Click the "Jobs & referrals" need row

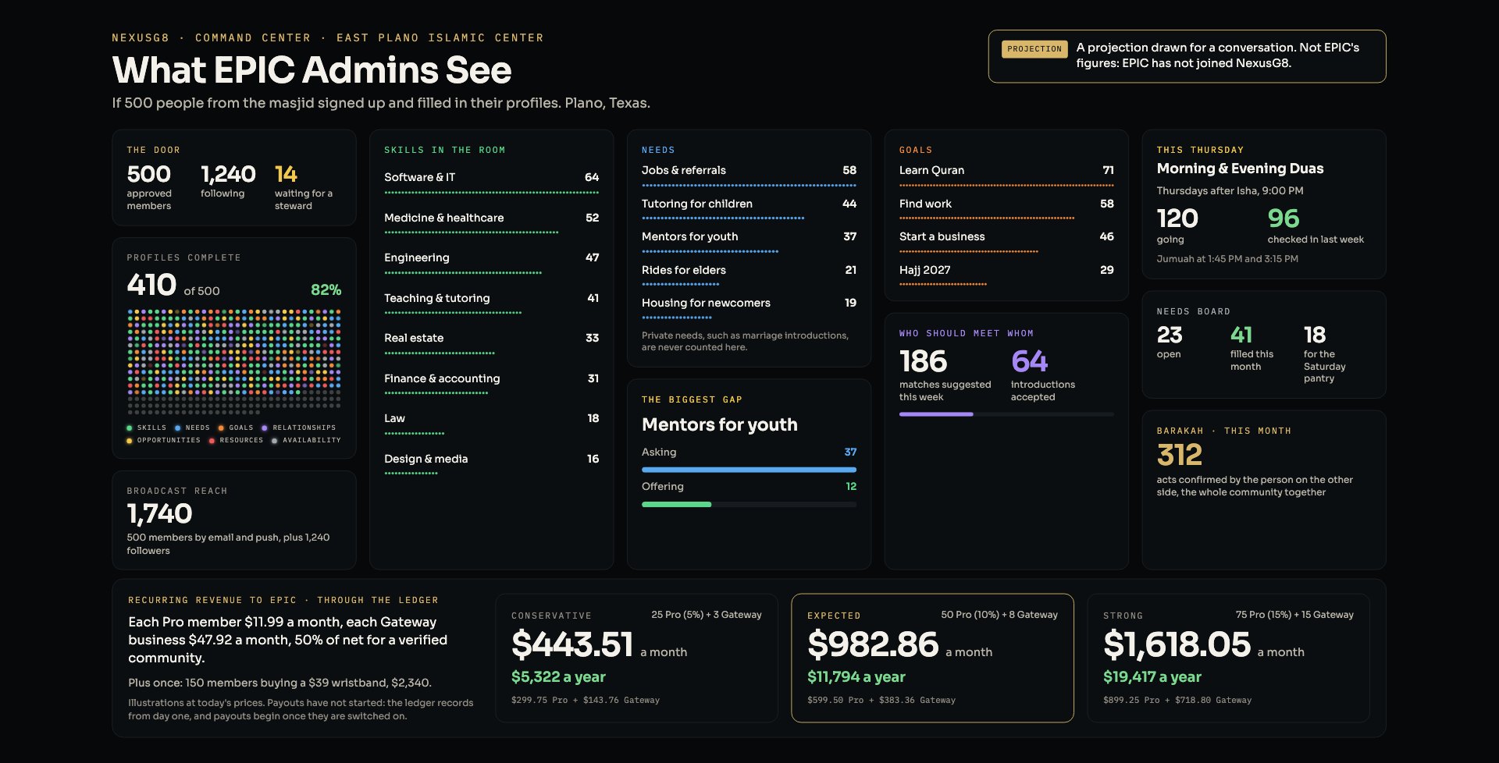[x=749, y=175]
